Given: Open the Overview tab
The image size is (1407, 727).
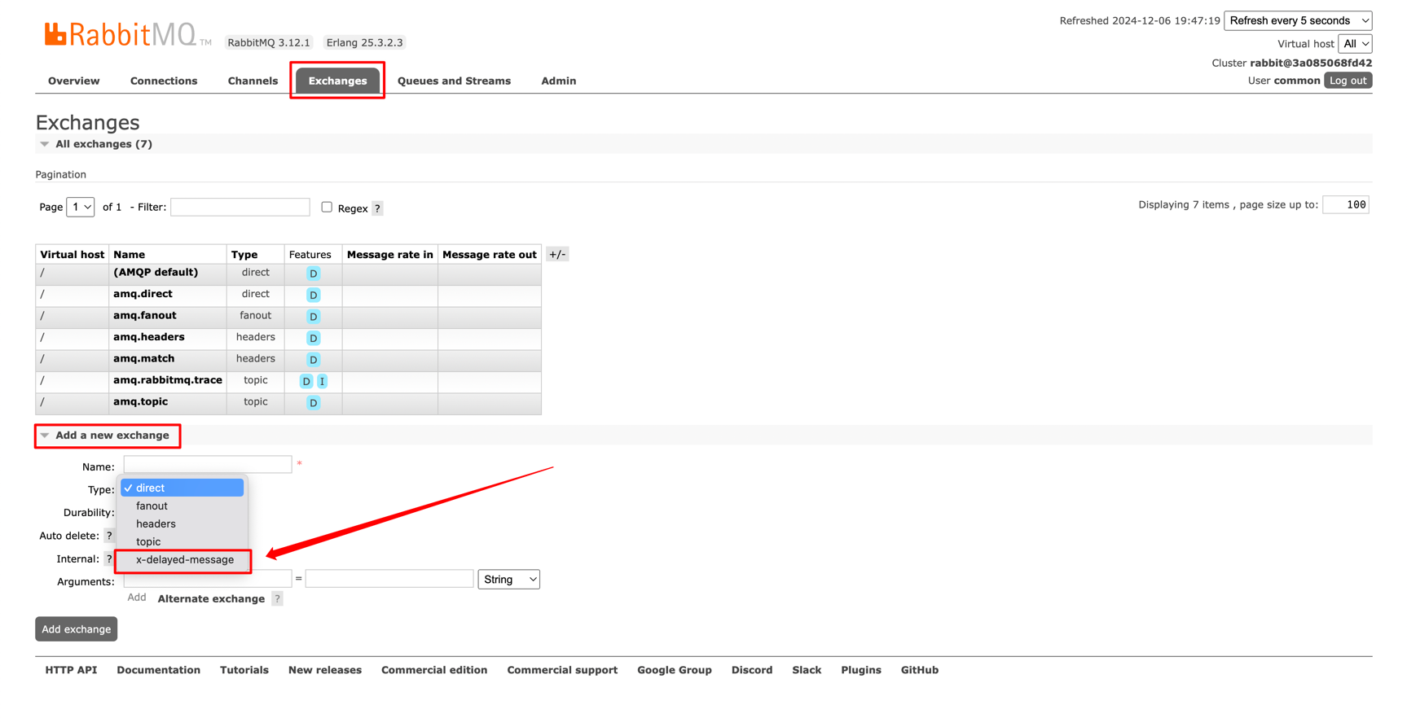Looking at the screenshot, I should [x=73, y=81].
